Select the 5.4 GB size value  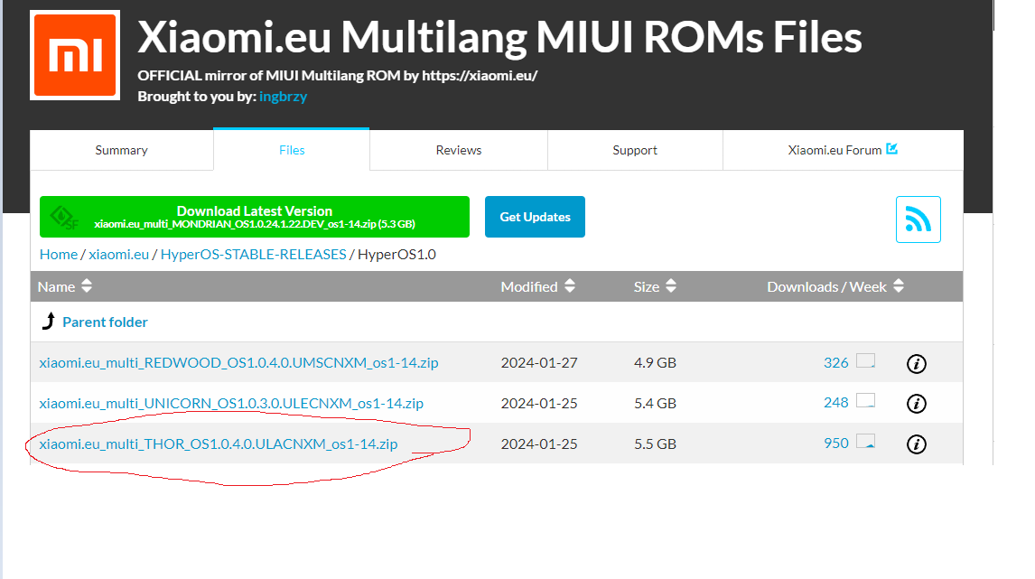tap(656, 403)
